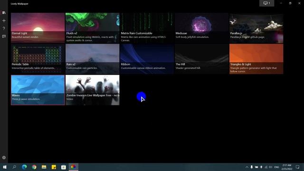
Task: Click the microphone tray icon
Action: coord(252,167)
